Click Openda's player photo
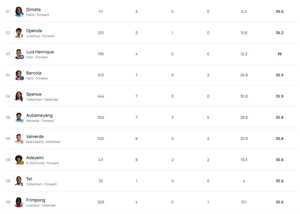 coord(19,33)
